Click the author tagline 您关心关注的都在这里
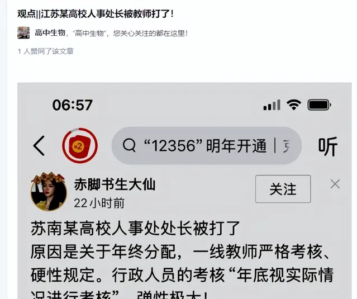357x299 pixels. 151,33
